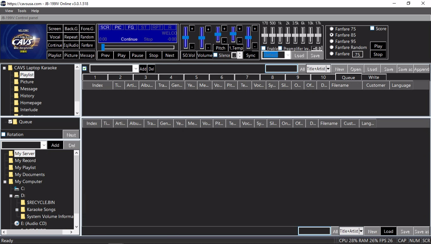The width and height of the screenshot is (431, 244).
Task: Click the History folder icon
Action: (x=16, y=96)
